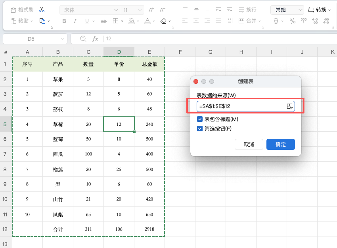
Task: Expand the underline style arrow
Action: [94, 21]
